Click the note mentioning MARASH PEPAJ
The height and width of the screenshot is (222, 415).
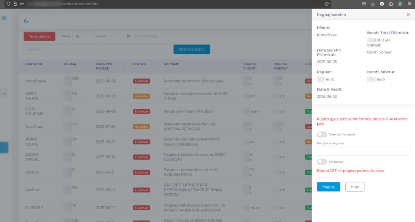point(190,172)
